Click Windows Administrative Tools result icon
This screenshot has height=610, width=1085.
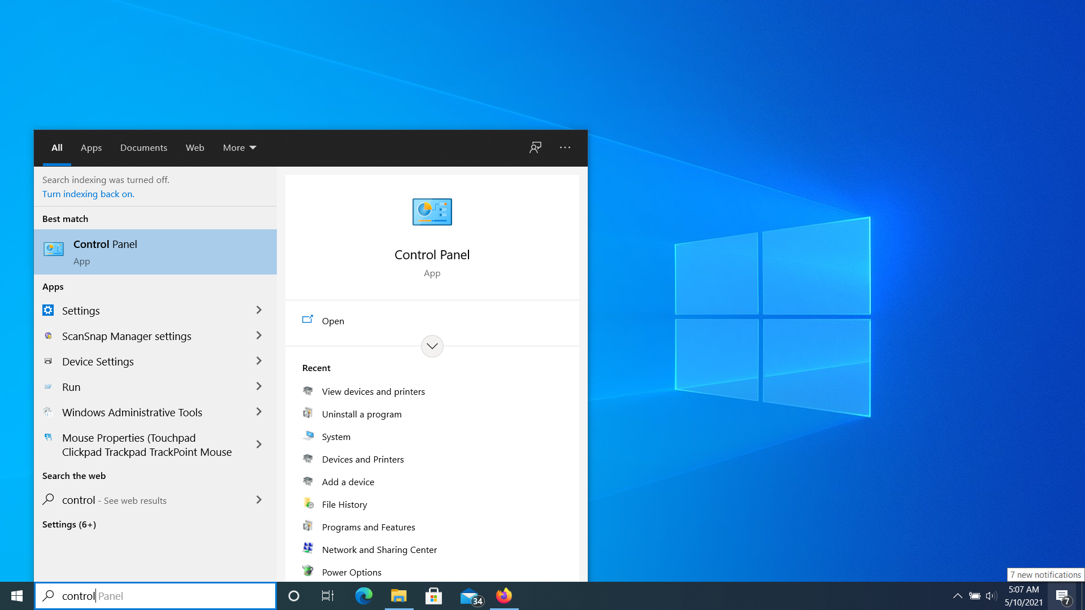48,412
